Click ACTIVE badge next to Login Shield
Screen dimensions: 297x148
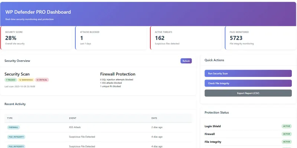(287, 126)
